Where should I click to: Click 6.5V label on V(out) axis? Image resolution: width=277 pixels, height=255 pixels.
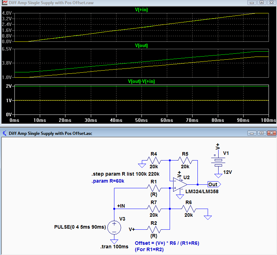coord(7,49)
